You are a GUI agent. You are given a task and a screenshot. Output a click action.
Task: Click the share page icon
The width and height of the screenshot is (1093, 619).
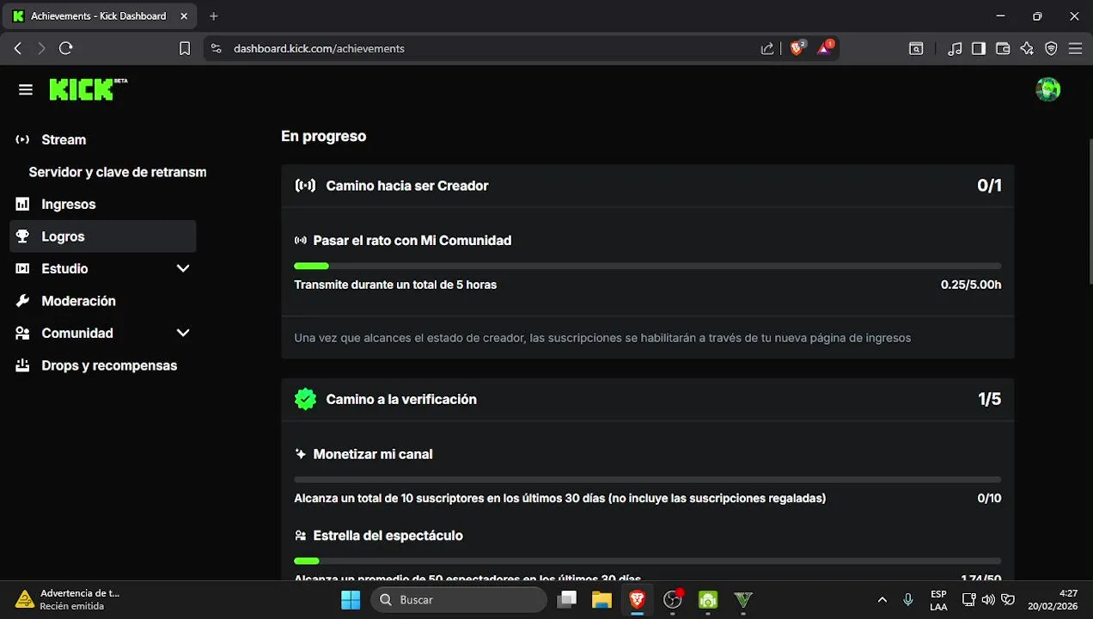[x=767, y=49]
